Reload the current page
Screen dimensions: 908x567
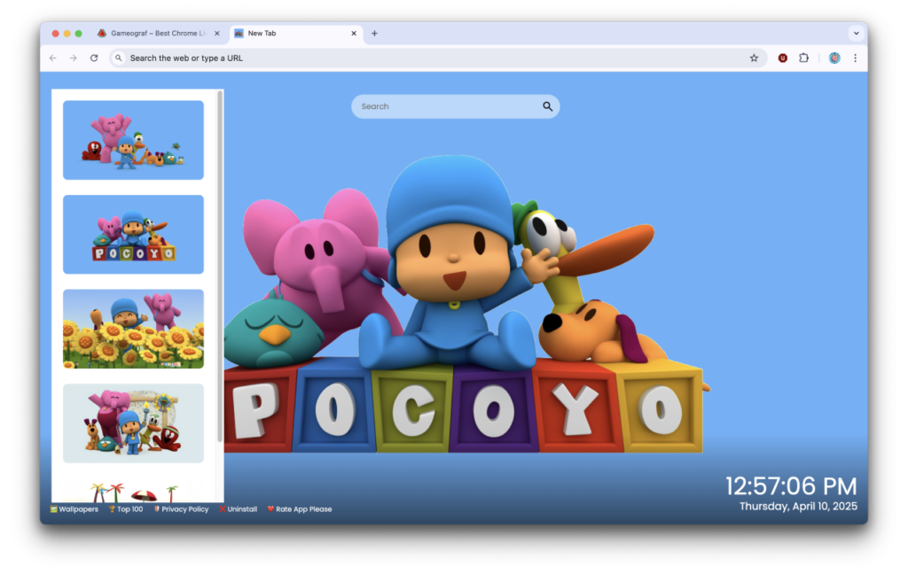pos(94,58)
